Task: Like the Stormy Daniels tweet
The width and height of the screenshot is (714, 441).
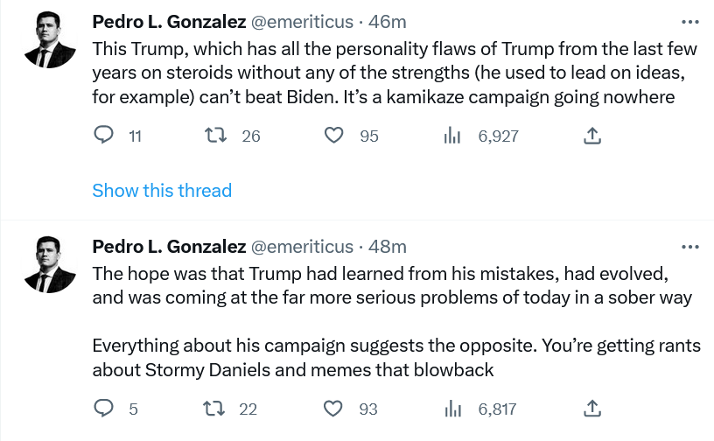Action: click(x=333, y=409)
